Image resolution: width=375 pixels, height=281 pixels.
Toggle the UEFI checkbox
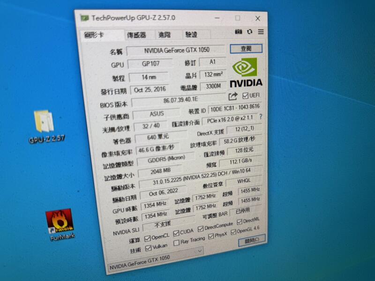click(x=245, y=95)
